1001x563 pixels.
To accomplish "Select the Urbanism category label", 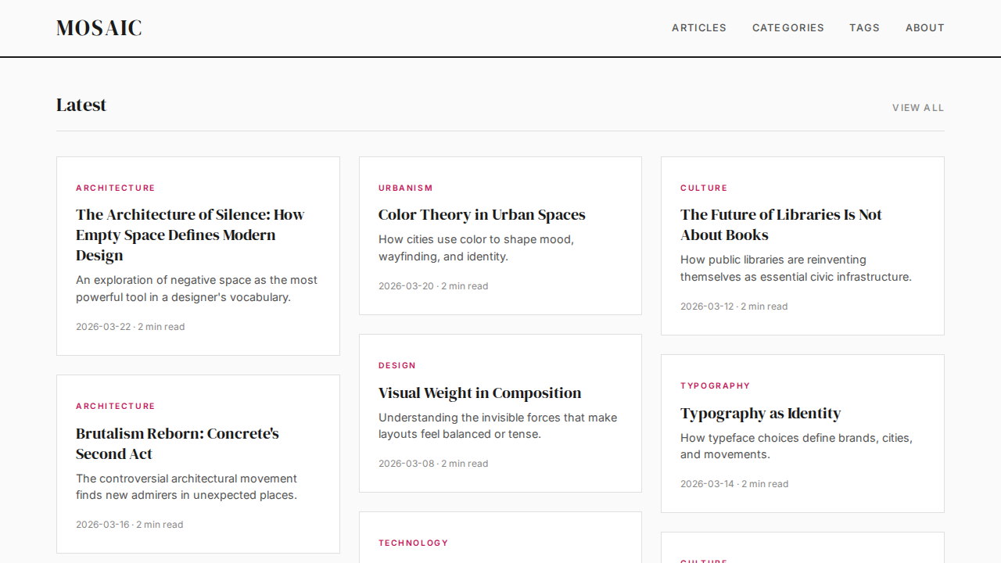I will click(405, 188).
